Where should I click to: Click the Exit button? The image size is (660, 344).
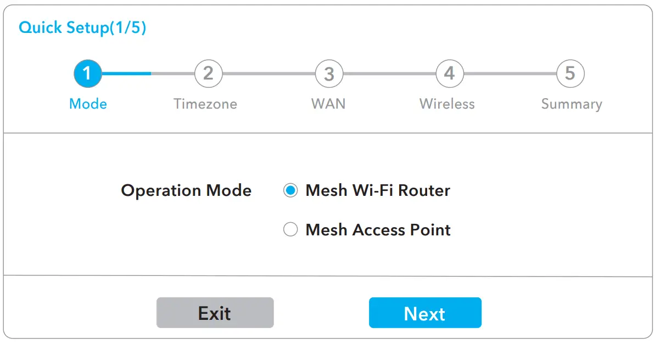[x=215, y=313]
